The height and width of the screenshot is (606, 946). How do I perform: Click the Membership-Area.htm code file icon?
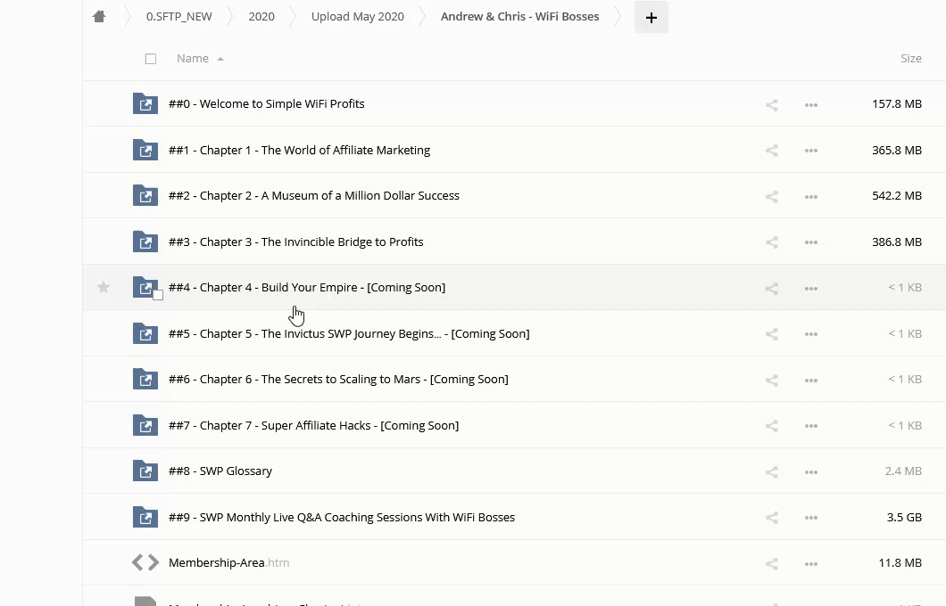[x=145, y=562]
